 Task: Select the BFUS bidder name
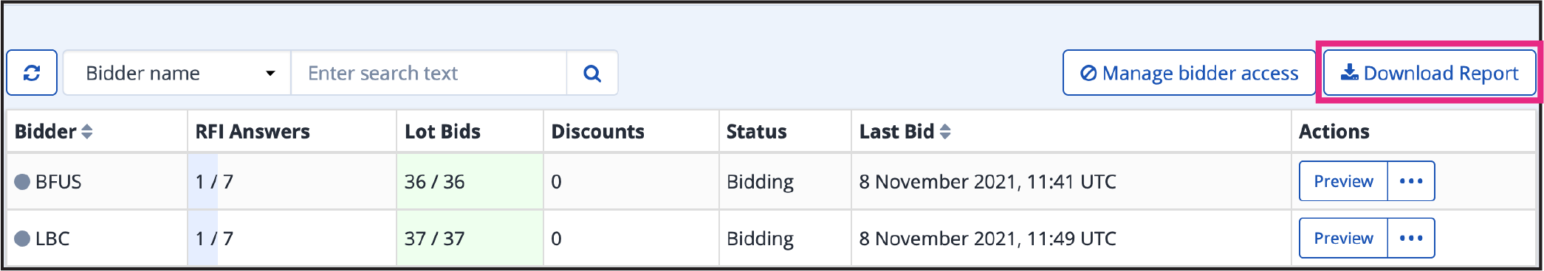click(x=58, y=182)
